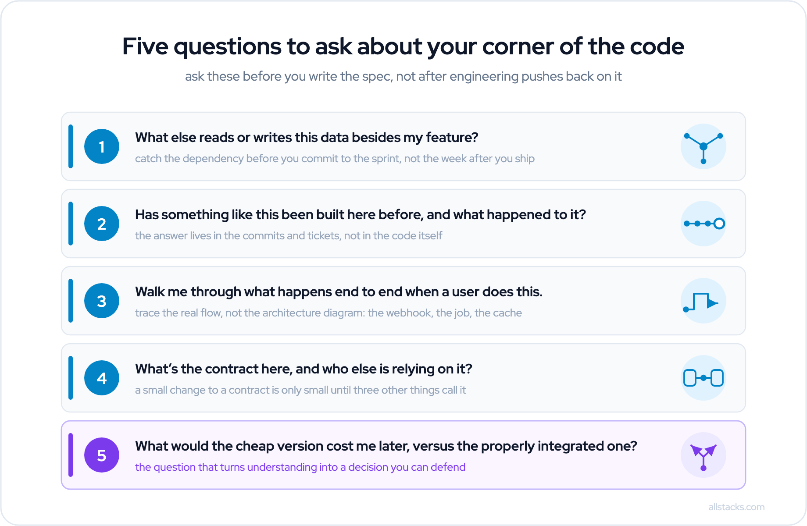The height and width of the screenshot is (526, 807).
Task: Click the blue number 3 circle
Action: pos(102,301)
